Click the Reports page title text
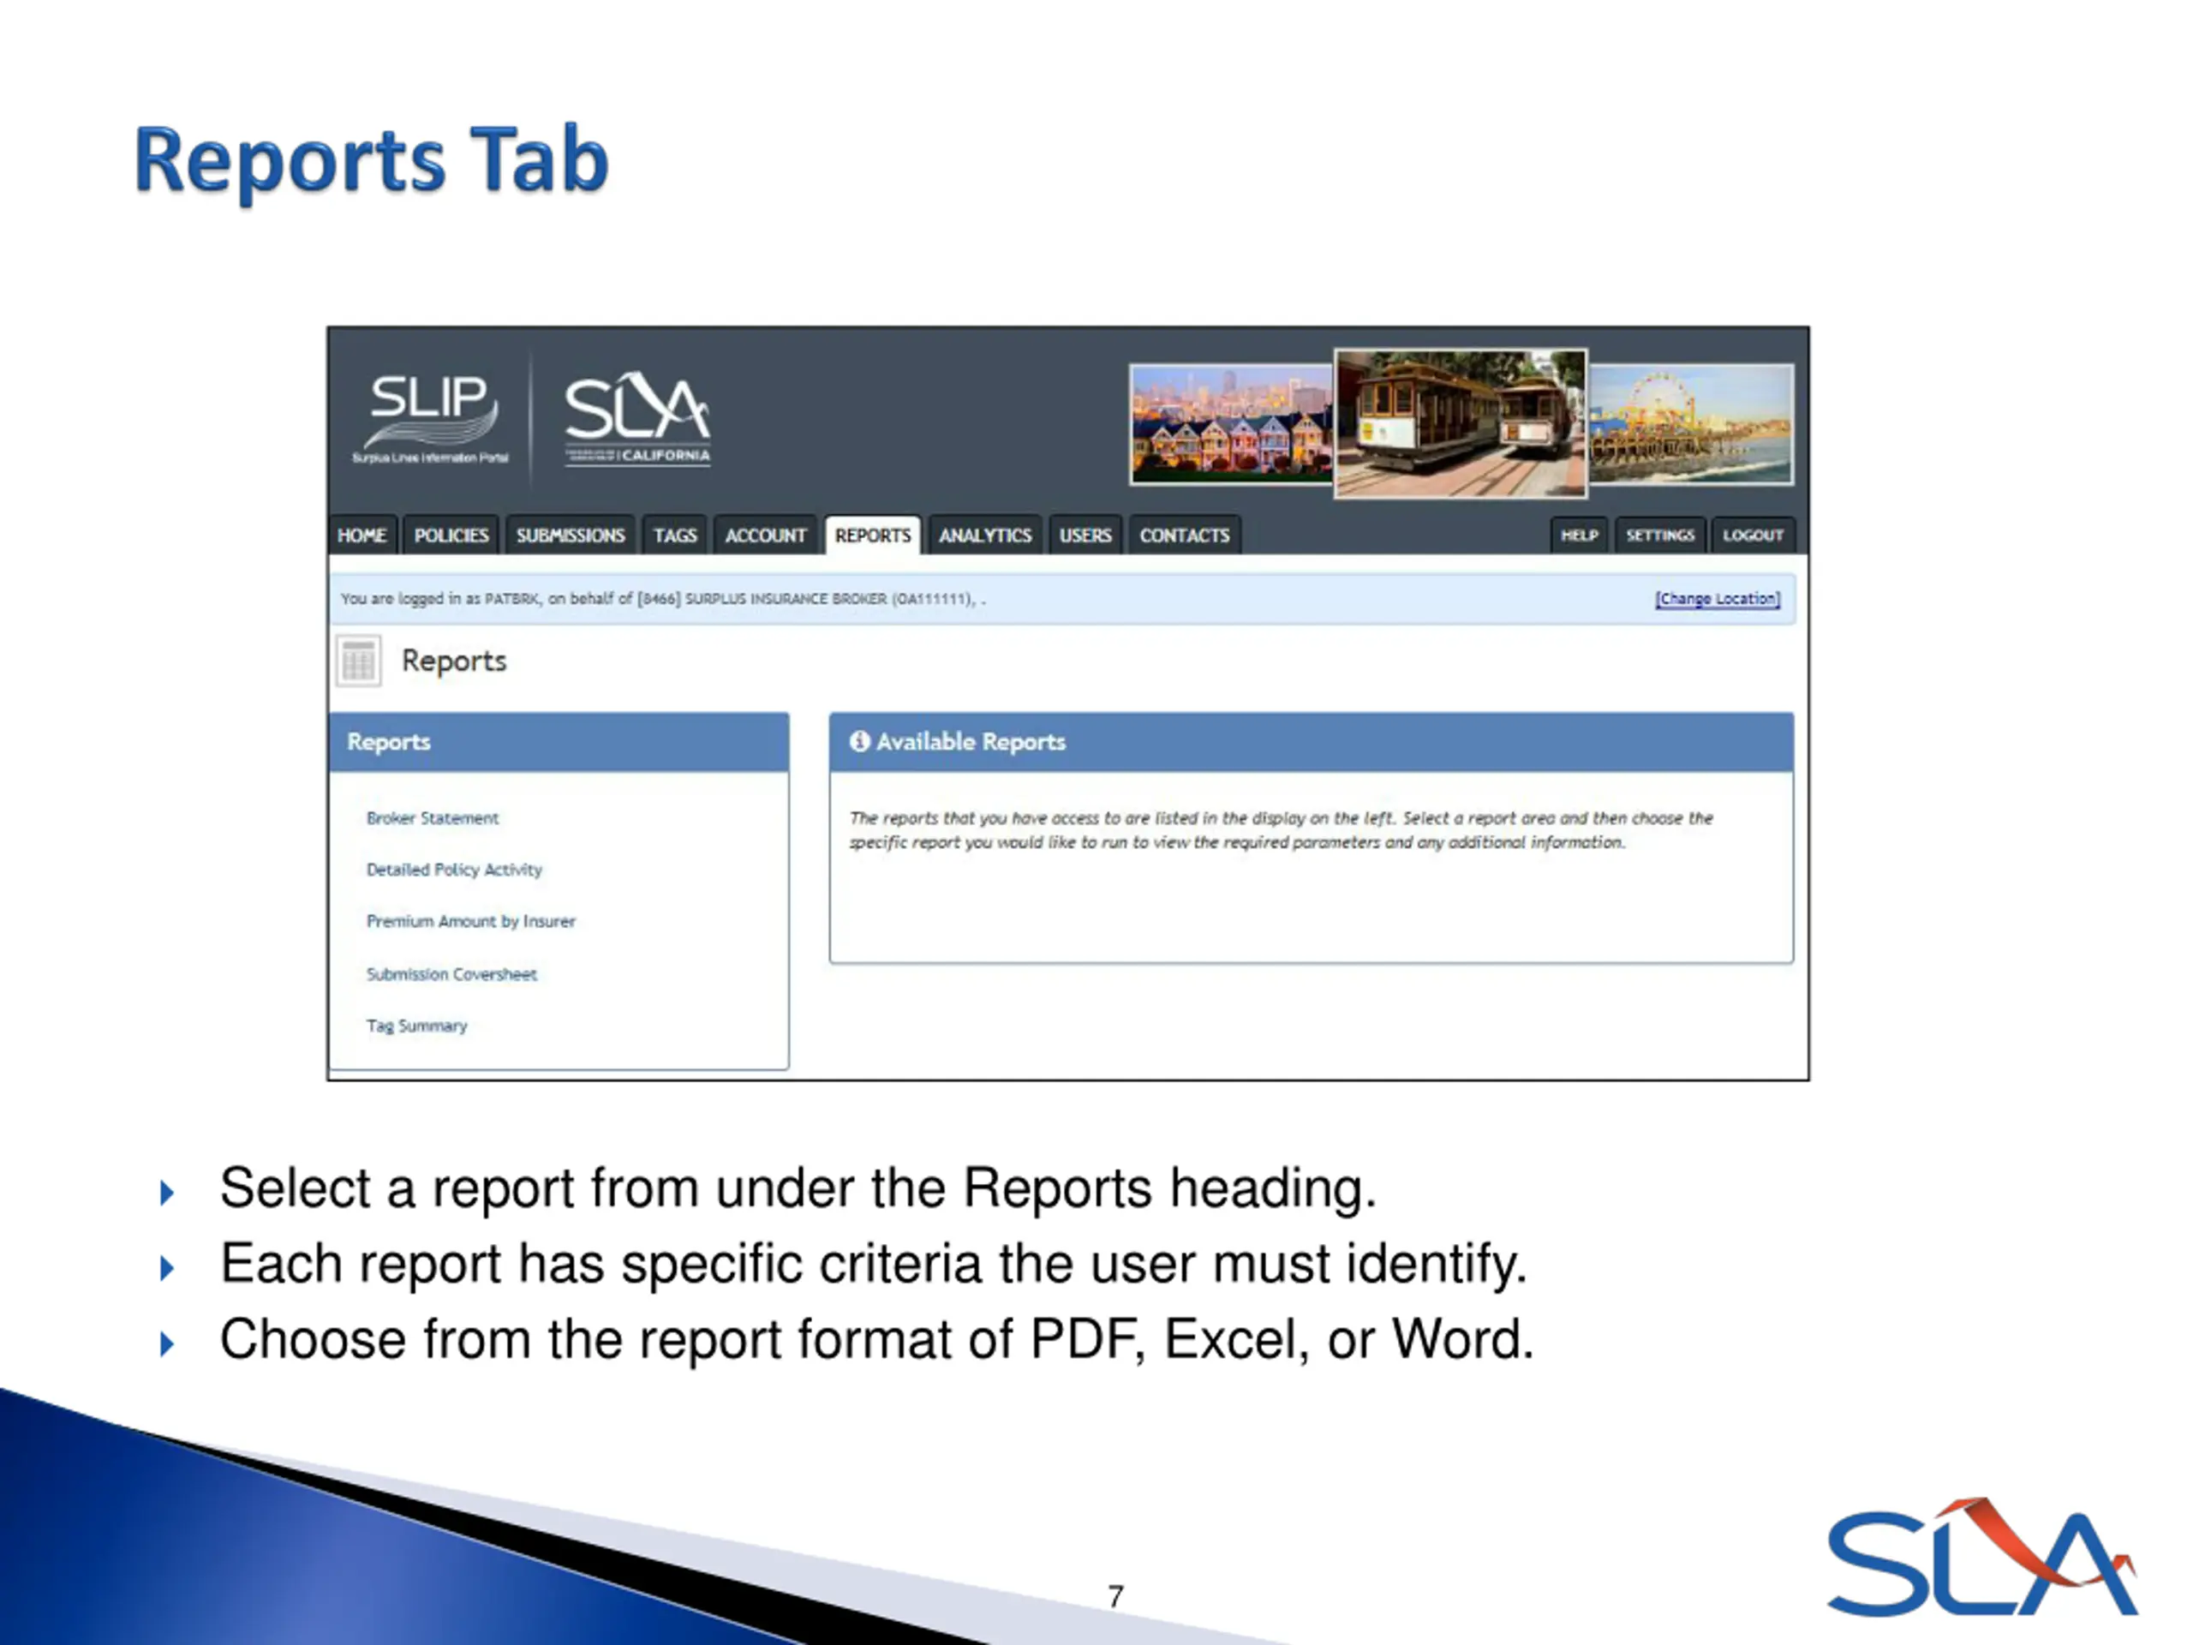This screenshot has height=1645, width=2193. [453, 661]
